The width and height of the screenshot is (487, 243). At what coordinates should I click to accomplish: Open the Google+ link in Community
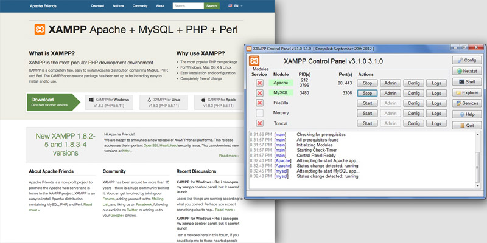point(117,216)
